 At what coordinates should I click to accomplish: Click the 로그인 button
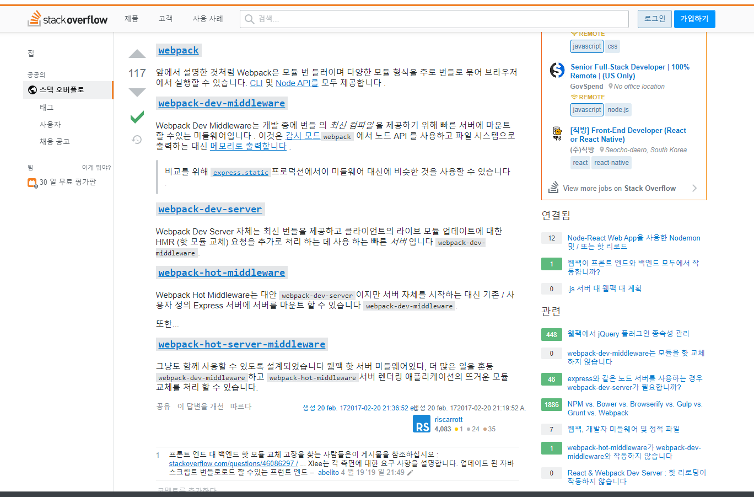(x=655, y=19)
